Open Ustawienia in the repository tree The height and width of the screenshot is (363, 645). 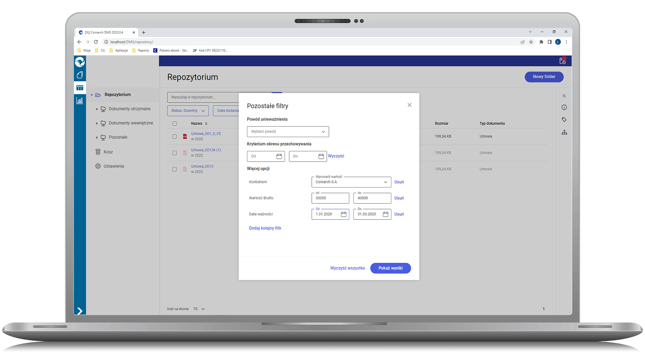[110, 166]
